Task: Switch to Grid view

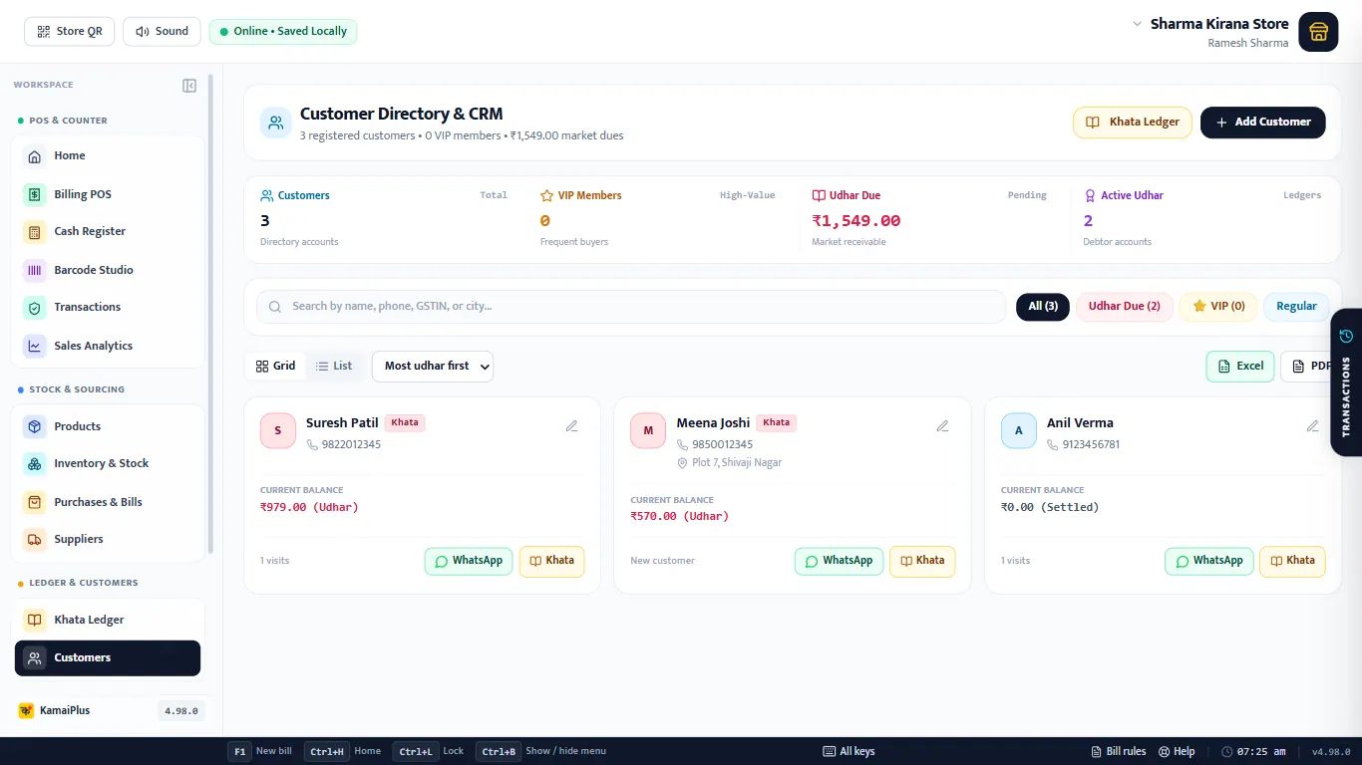Action: pyautogui.click(x=275, y=367)
